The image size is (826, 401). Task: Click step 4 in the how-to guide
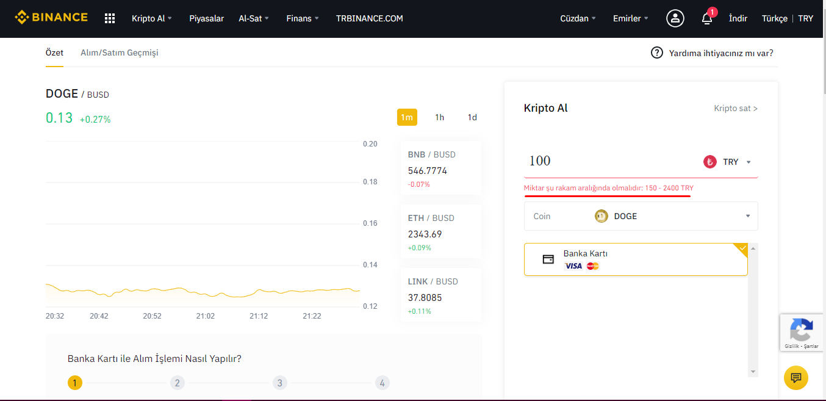pos(382,383)
